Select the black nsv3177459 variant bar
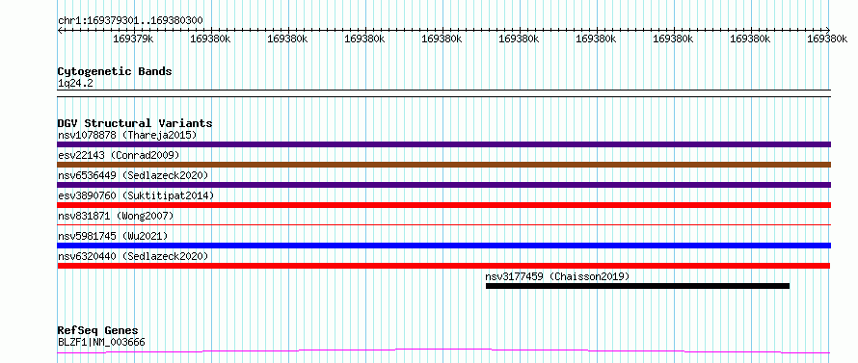 pyautogui.click(x=637, y=286)
